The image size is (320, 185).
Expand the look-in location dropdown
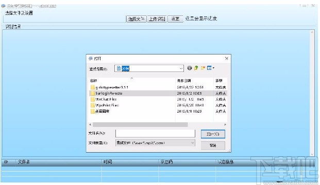[181, 68]
